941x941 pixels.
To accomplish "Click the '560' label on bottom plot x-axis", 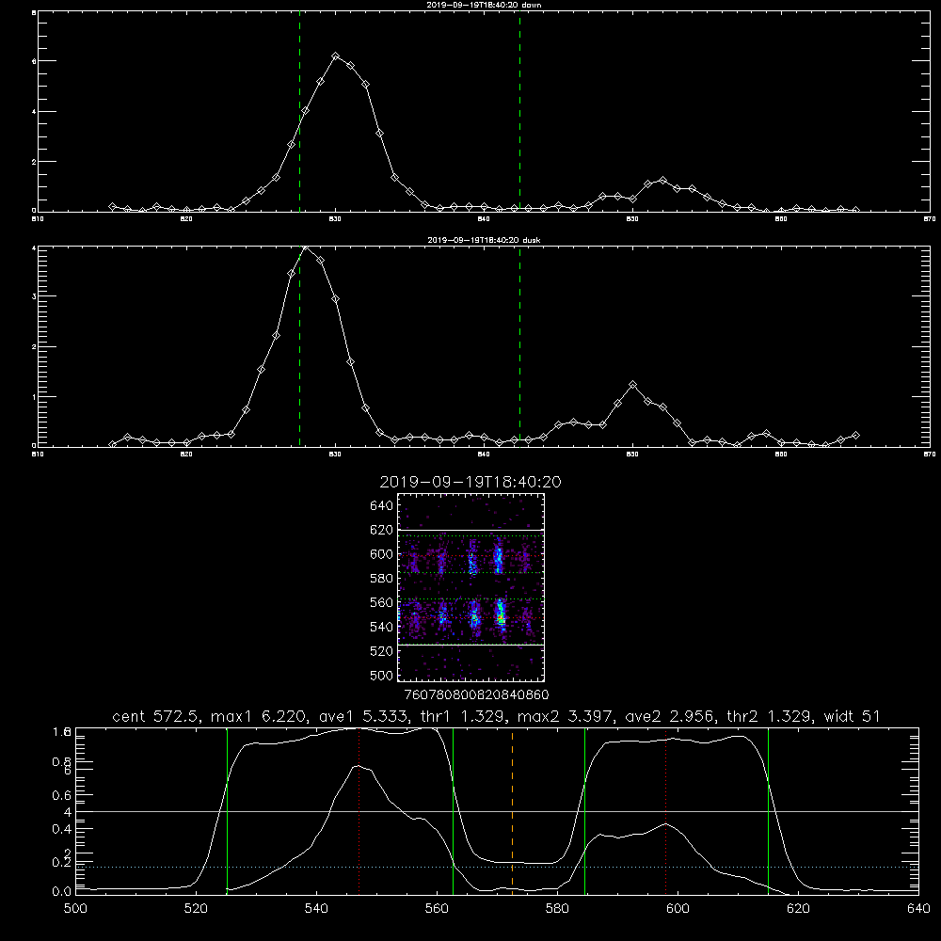I will tap(437, 909).
